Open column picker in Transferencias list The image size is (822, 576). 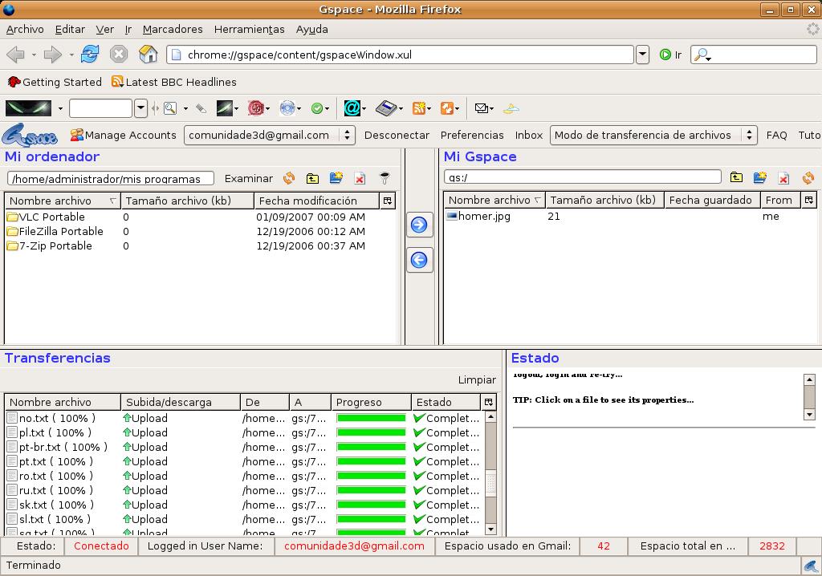pyautogui.click(x=489, y=402)
